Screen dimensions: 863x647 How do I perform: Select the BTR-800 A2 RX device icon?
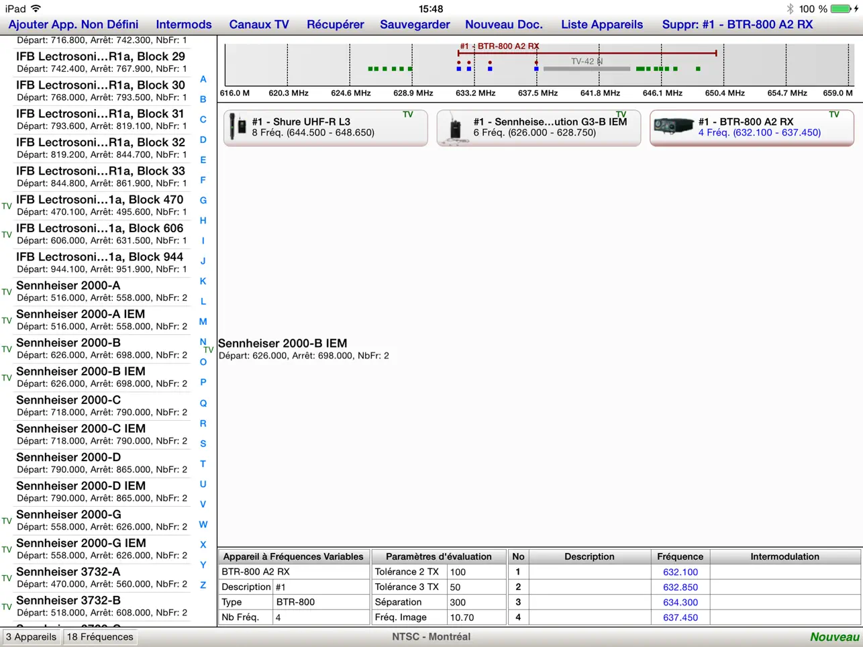pyautogui.click(x=673, y=126)
